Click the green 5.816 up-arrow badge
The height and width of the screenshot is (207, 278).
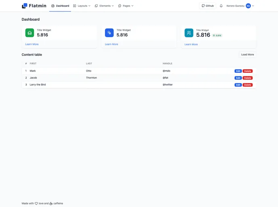point(217,36)
